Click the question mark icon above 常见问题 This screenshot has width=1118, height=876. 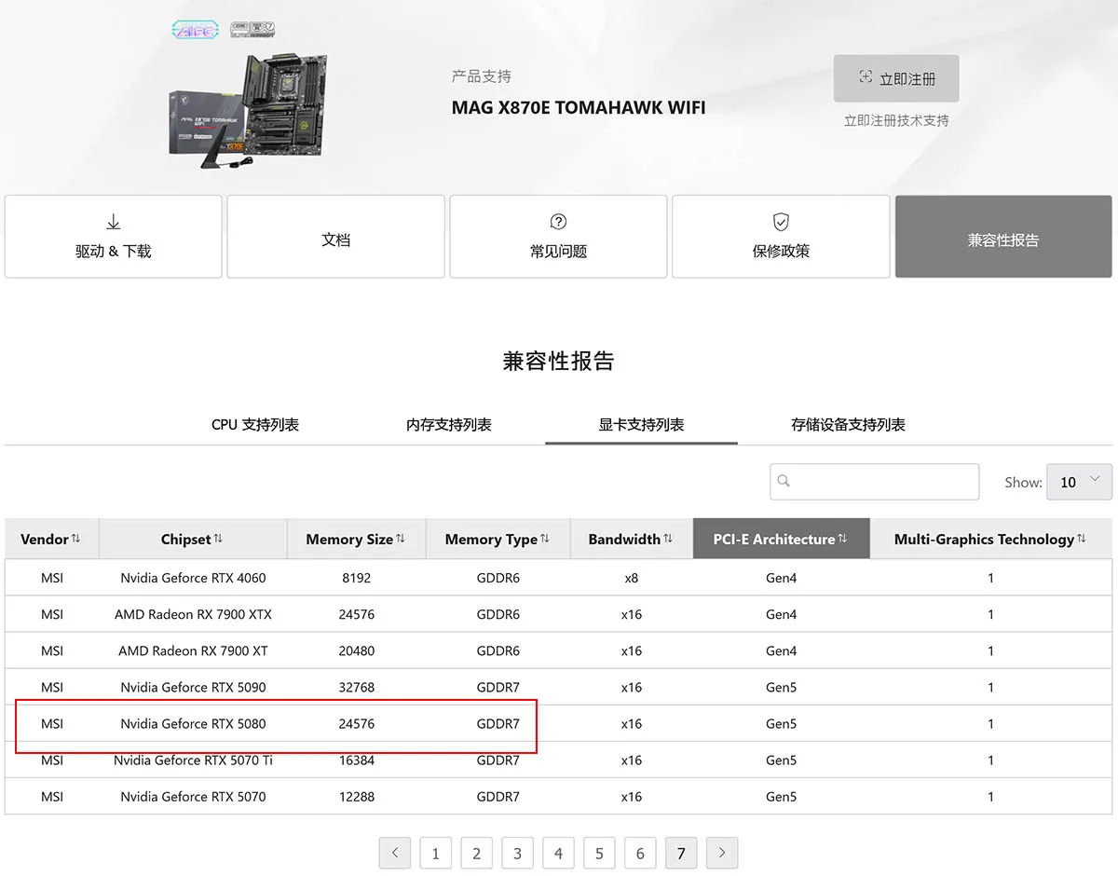click(x=558, y=222)
